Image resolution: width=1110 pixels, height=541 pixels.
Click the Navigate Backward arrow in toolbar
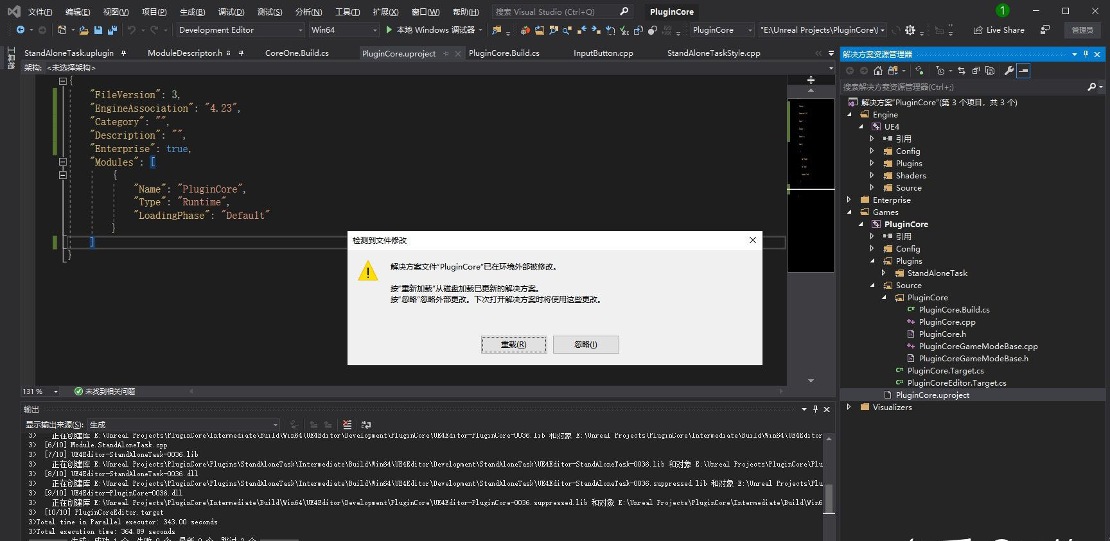pos(21,30)
